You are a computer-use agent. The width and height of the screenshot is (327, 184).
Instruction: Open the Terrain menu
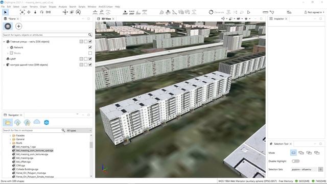click(33, 7)
